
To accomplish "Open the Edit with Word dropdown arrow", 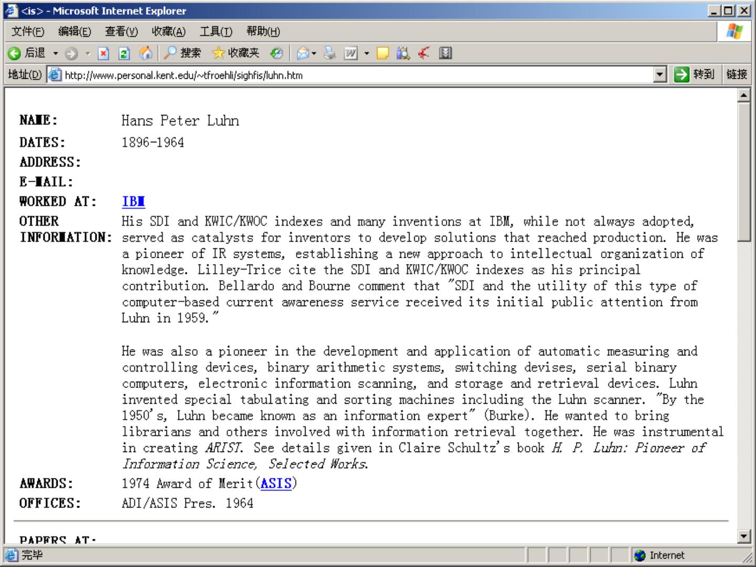I will coord(366,53).
